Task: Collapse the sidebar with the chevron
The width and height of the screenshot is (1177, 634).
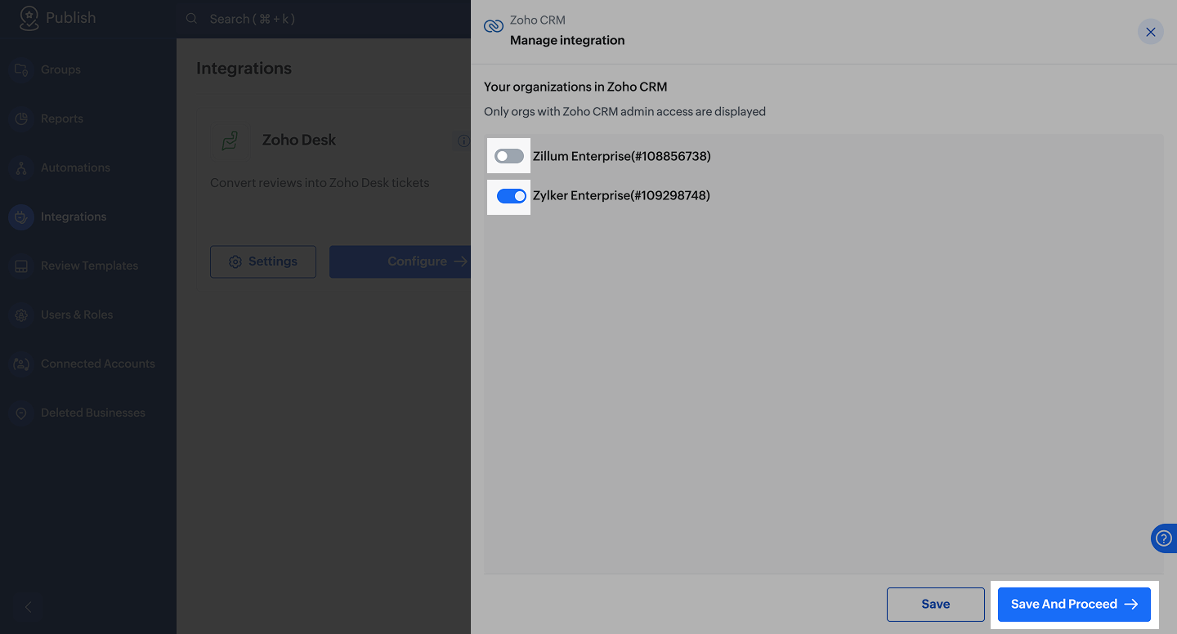Action: tap(29, 607)
